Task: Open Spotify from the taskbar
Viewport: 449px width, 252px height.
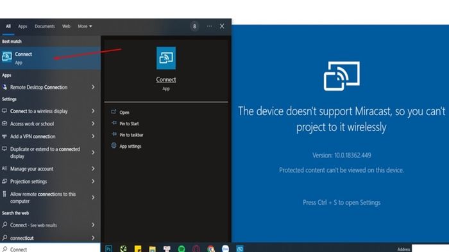Action: 182,249
